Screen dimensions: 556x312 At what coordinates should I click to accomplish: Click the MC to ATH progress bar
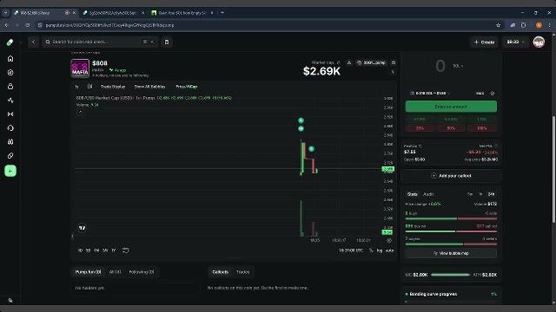(x=450, y=275)
